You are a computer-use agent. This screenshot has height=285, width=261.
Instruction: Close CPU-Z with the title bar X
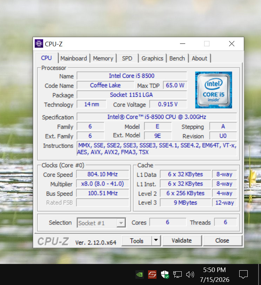[232, 43]
